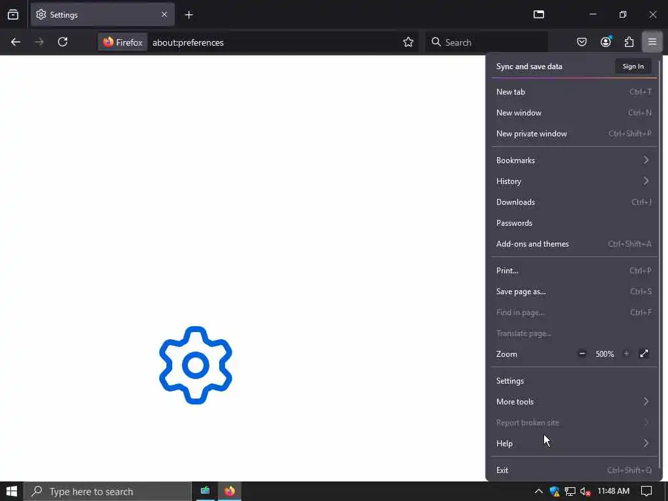Open the notification center icon
Image resolution: width=668 pixels, height=501 pixels.
646,491
